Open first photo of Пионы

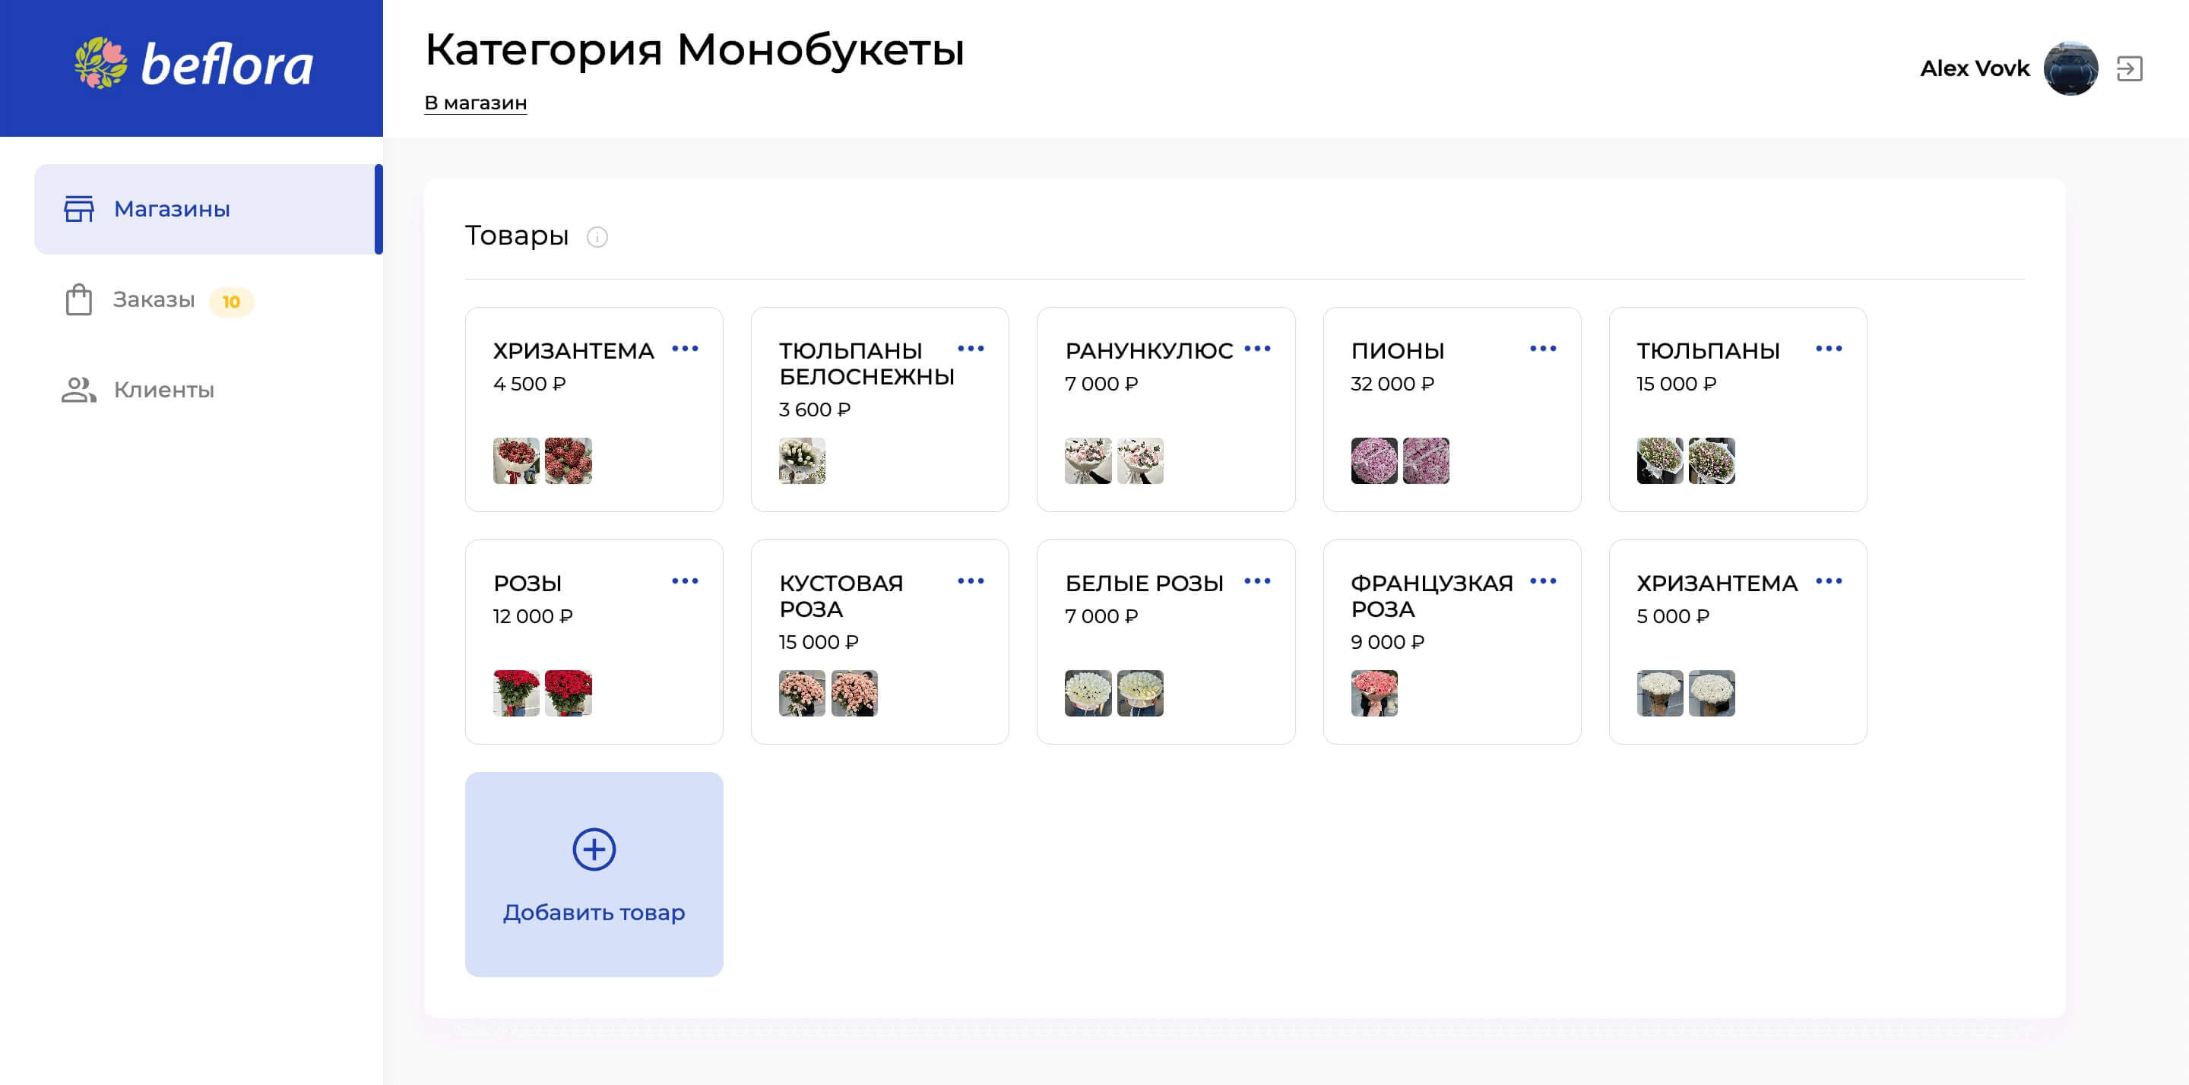pyautogui.click(x=1374, y=460)
